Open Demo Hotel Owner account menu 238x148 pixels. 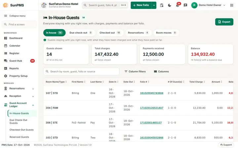coord(208,5)
